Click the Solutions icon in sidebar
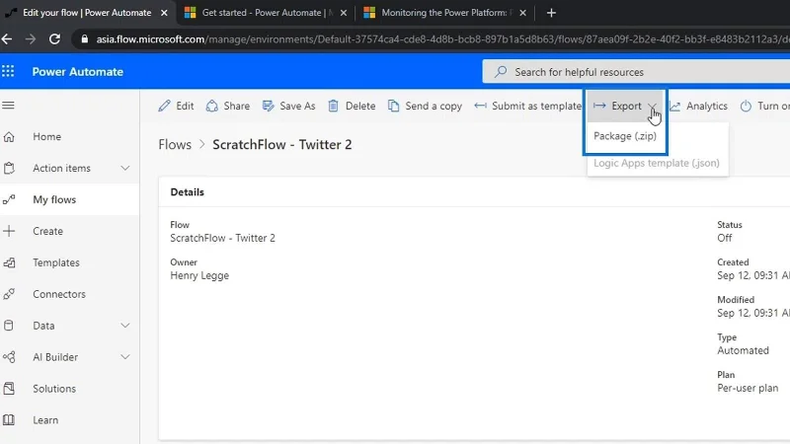 point(9,389)
